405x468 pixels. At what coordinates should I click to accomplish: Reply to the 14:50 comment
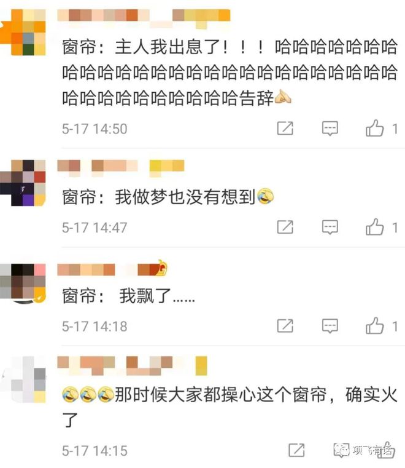tap(330, 129)
